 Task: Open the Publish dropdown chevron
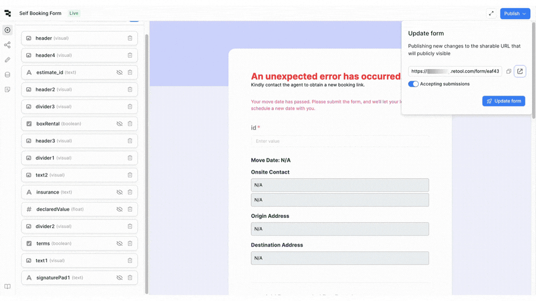pos(523,13)
